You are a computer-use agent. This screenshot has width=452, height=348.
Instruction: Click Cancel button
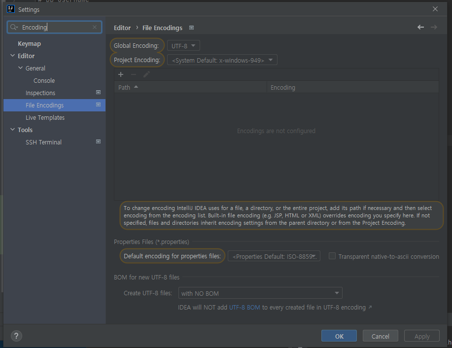tap(380, 336)
